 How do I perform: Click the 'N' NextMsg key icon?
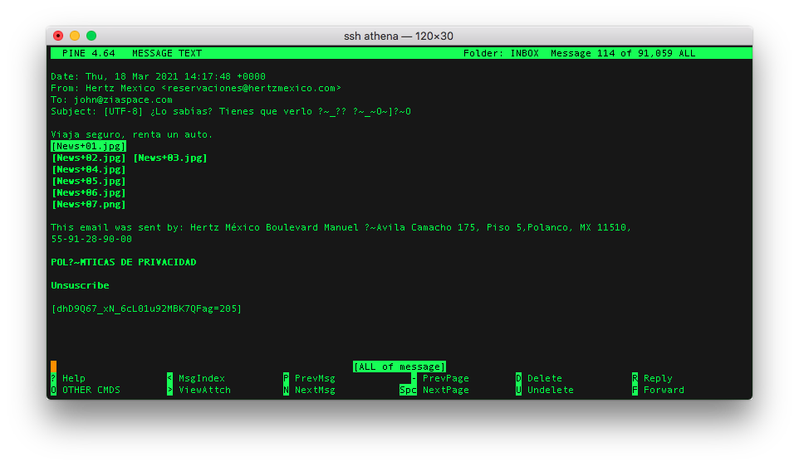tap(287, 390)
